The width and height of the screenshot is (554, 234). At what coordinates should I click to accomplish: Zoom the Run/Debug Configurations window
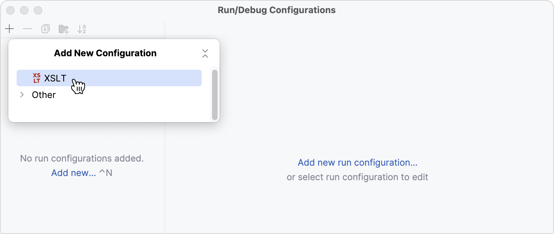38,10
